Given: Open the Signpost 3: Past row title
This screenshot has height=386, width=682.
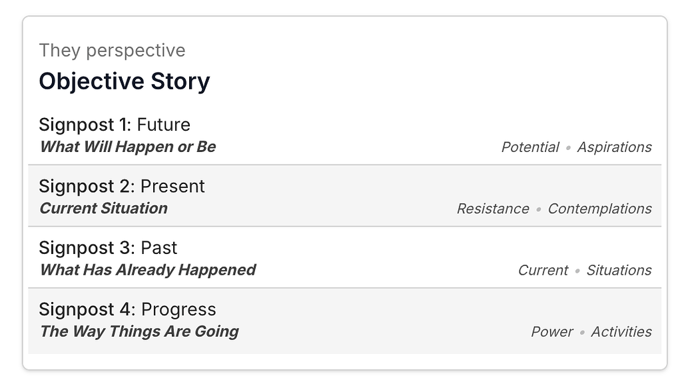Looking at the screenshot, I should point(108,248).
